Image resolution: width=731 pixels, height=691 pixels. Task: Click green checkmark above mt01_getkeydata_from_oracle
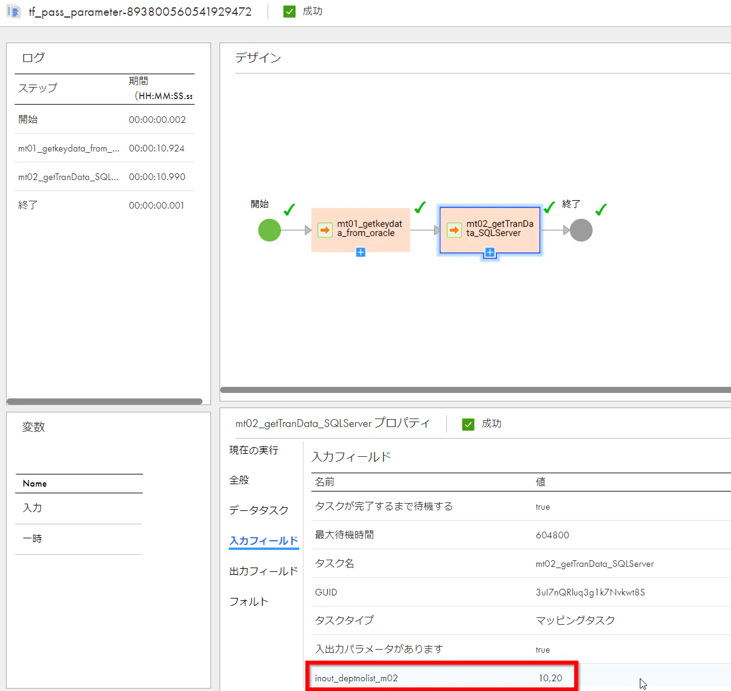click(420, 207)
